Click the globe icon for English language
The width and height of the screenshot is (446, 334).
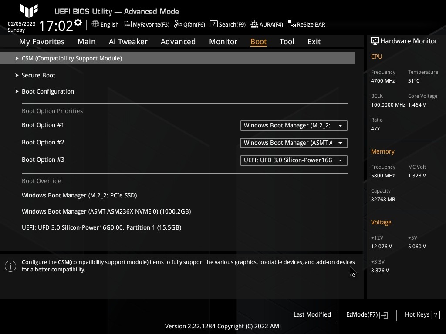(x=95, y=24)
